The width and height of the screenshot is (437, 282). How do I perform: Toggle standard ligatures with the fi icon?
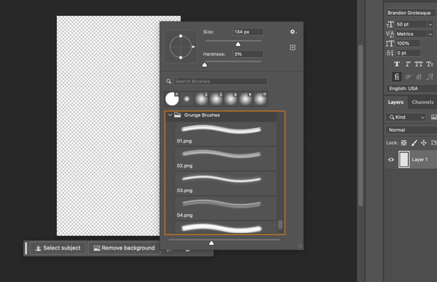pyautogui.click(x=396, y=77)
